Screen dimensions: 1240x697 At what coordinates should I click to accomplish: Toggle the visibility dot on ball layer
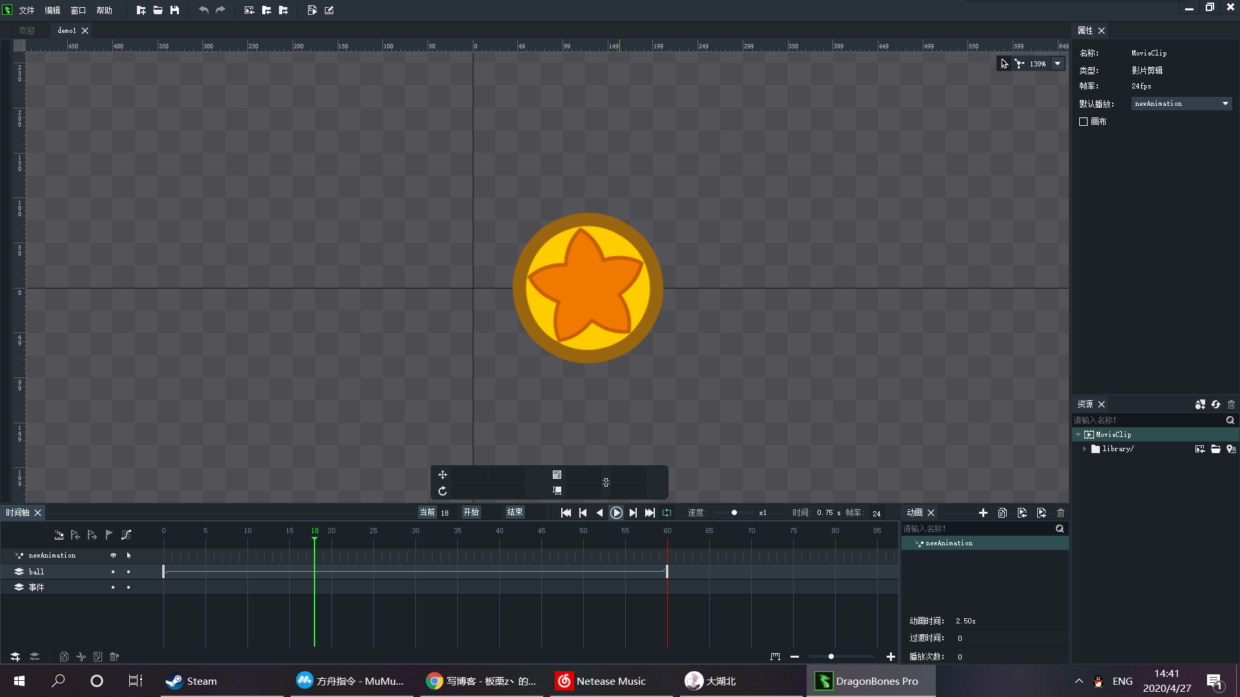[113, 572]
